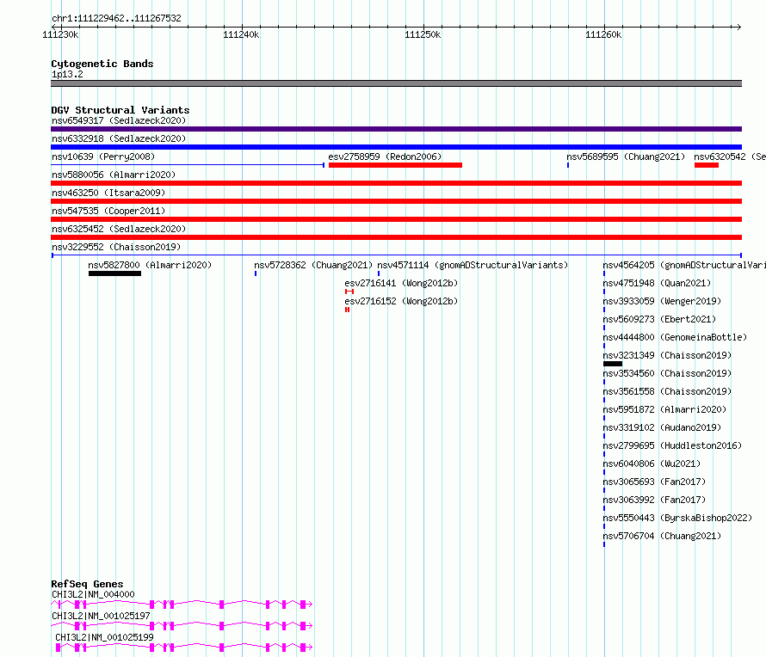Select nsv547535 (Cooper2011) label

(108, 211)
